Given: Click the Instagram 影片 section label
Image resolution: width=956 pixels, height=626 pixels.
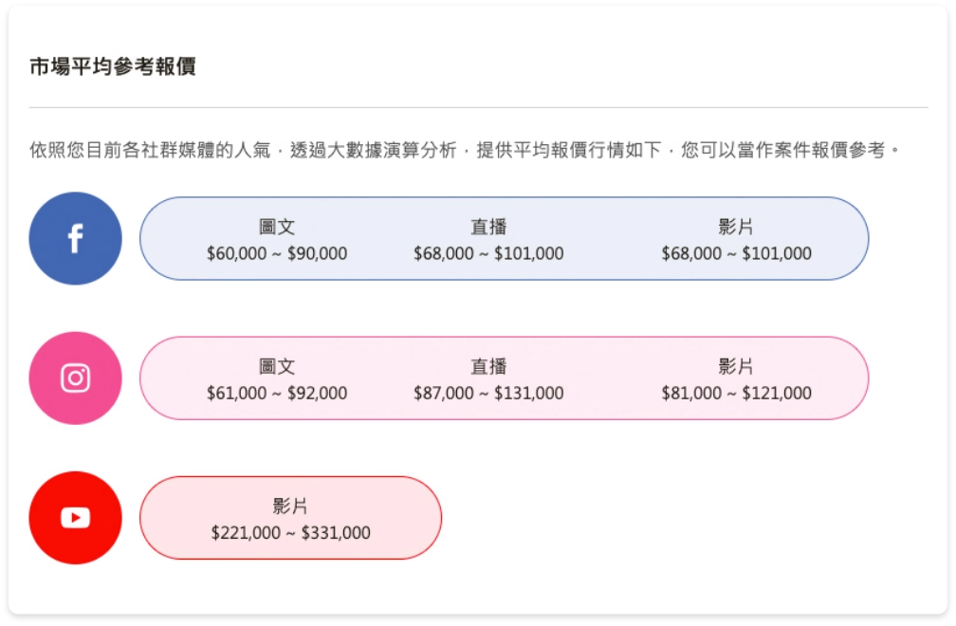Looking at the screenshot, I should click(737, 364).
